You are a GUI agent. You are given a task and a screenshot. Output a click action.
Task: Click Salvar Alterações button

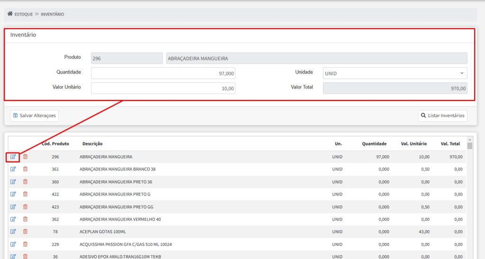(34, 116)
